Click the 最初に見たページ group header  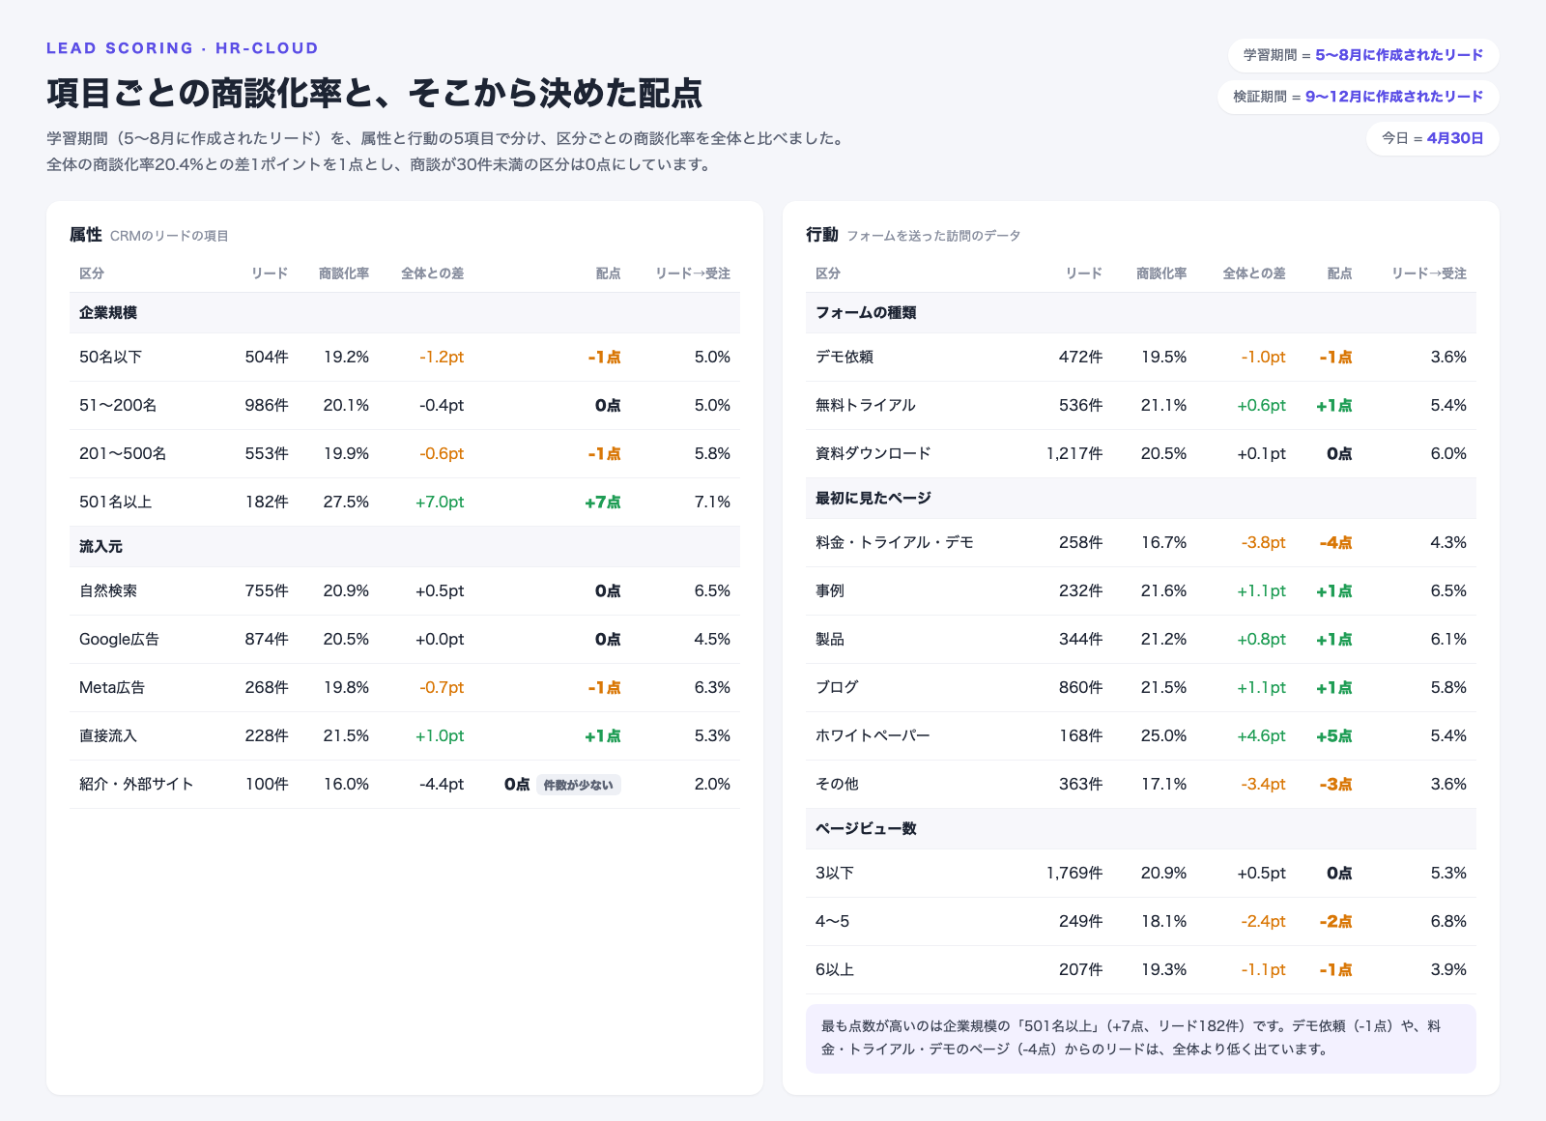1141,499
